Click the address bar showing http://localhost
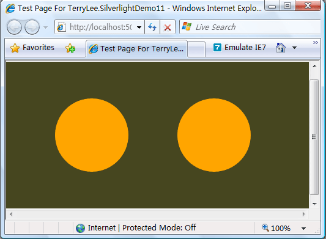Image resolution: width=326 pixels, height=239 pixels. [x=100, y=27]
